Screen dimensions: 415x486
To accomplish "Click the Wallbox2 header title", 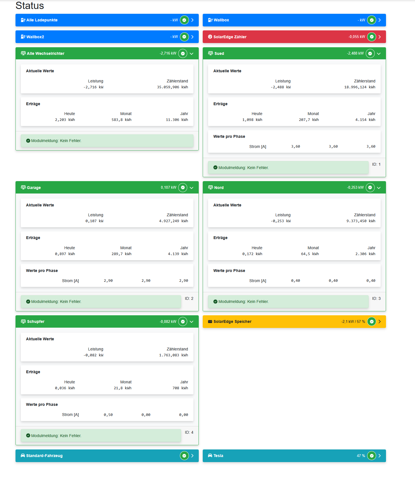I will click(x=35, y=37).
